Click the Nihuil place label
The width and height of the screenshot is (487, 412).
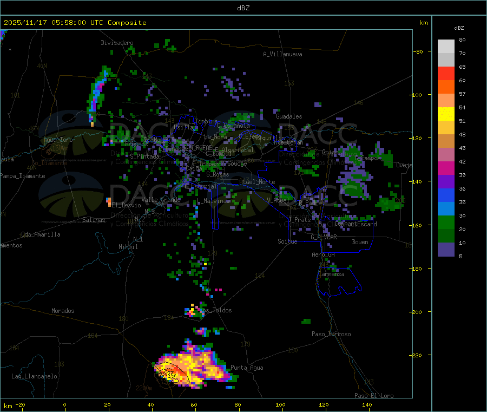coord(128,247)
